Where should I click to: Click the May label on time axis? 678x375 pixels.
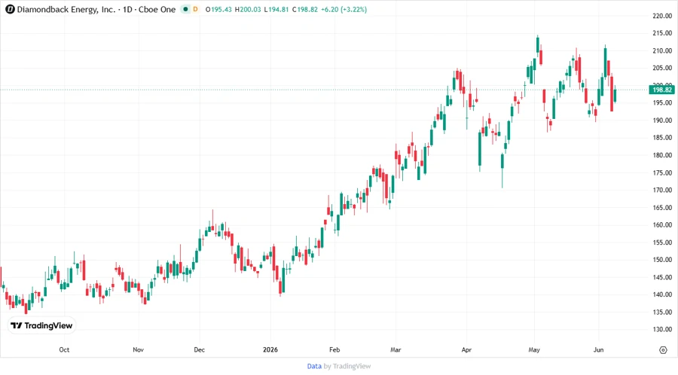(x=534, y=349)
